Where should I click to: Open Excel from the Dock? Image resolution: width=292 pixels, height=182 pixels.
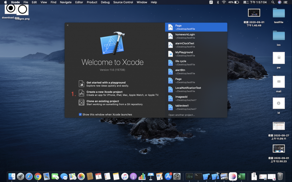tap(242, 176)
